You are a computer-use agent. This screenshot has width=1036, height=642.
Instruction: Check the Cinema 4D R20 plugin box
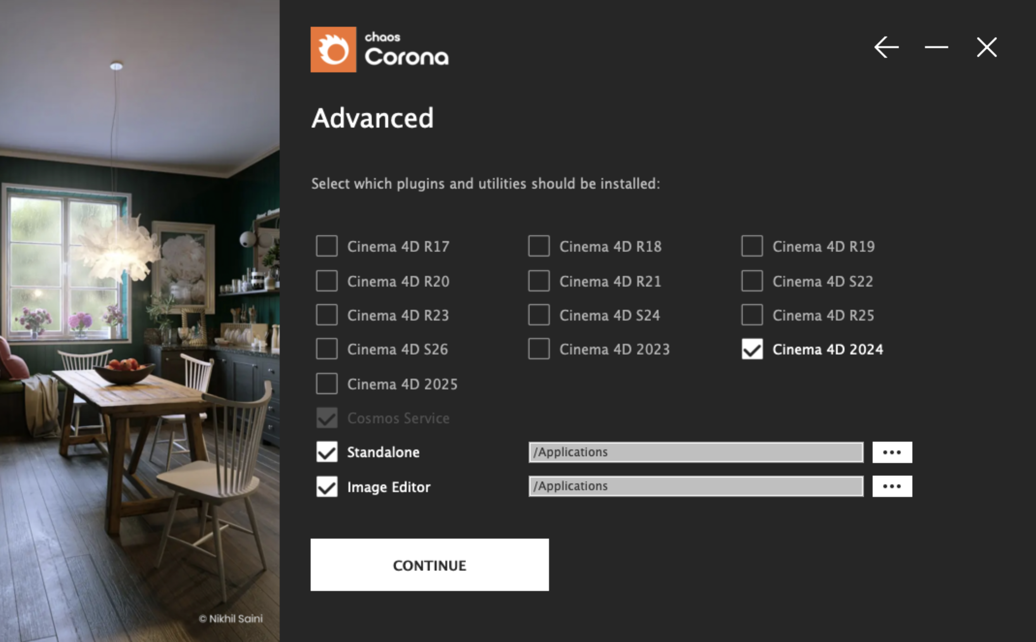pyautogui.click(x=327, y=281)
